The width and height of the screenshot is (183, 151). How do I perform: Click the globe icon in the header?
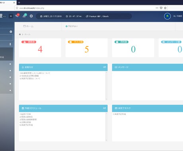tap(31, 16)
